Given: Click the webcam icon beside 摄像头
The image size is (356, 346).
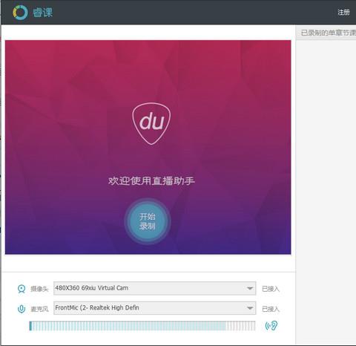Looking at the screenshot, I should click(22, 289).
